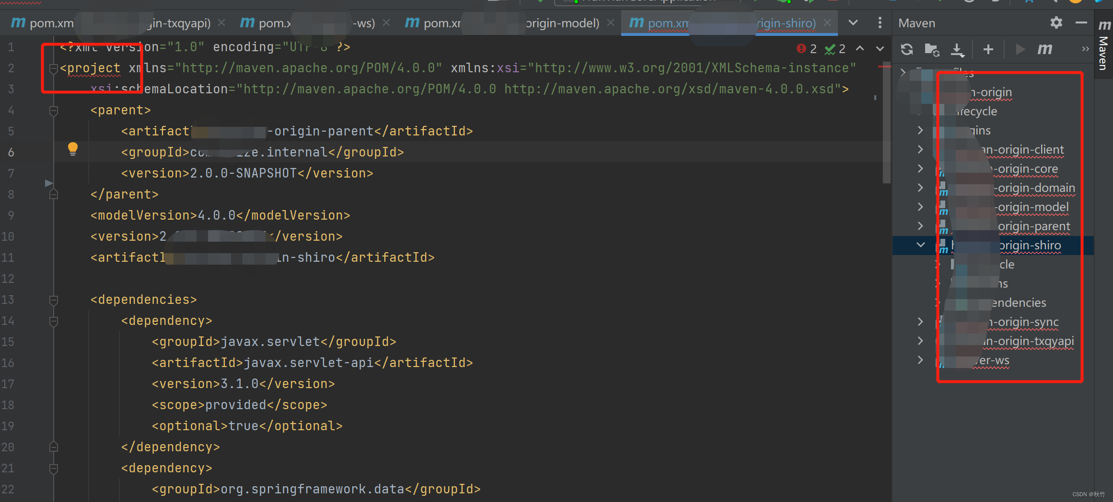The width and height of the screenshot is (1113, 502).
Task: Close the -ws pom tab
Action: point(386,22)
